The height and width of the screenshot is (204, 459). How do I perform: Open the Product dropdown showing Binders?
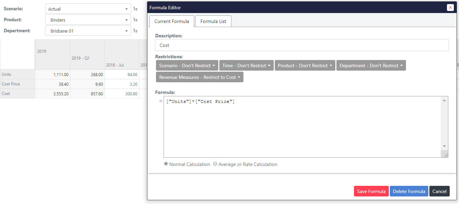click(88, 20)
